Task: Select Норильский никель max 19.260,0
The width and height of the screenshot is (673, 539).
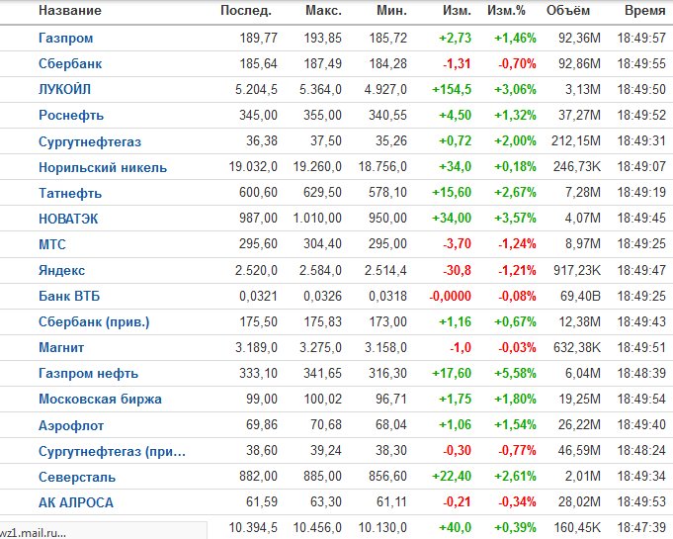Action: pyautogui.click(x=317, y=166)
